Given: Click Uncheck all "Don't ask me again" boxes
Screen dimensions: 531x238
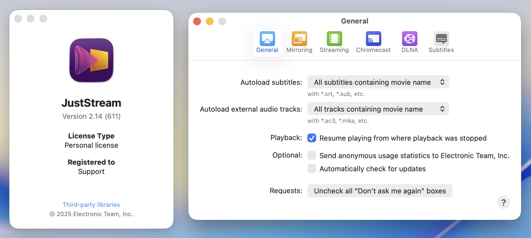Looking at the screenshot, I should (380, 191).
